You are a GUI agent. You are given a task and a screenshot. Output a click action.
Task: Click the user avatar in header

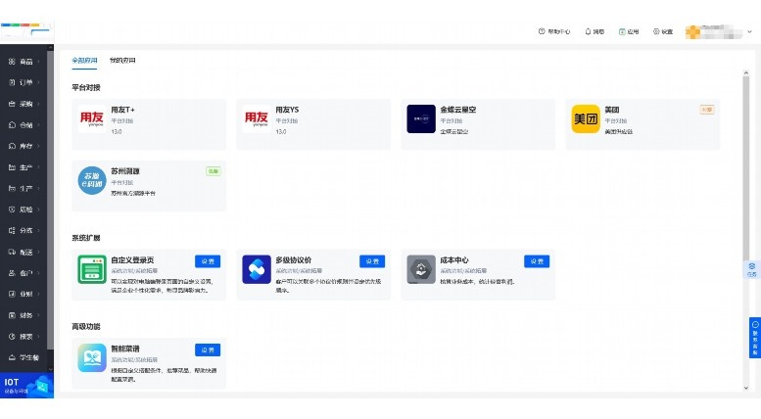[x=692, y=32]
